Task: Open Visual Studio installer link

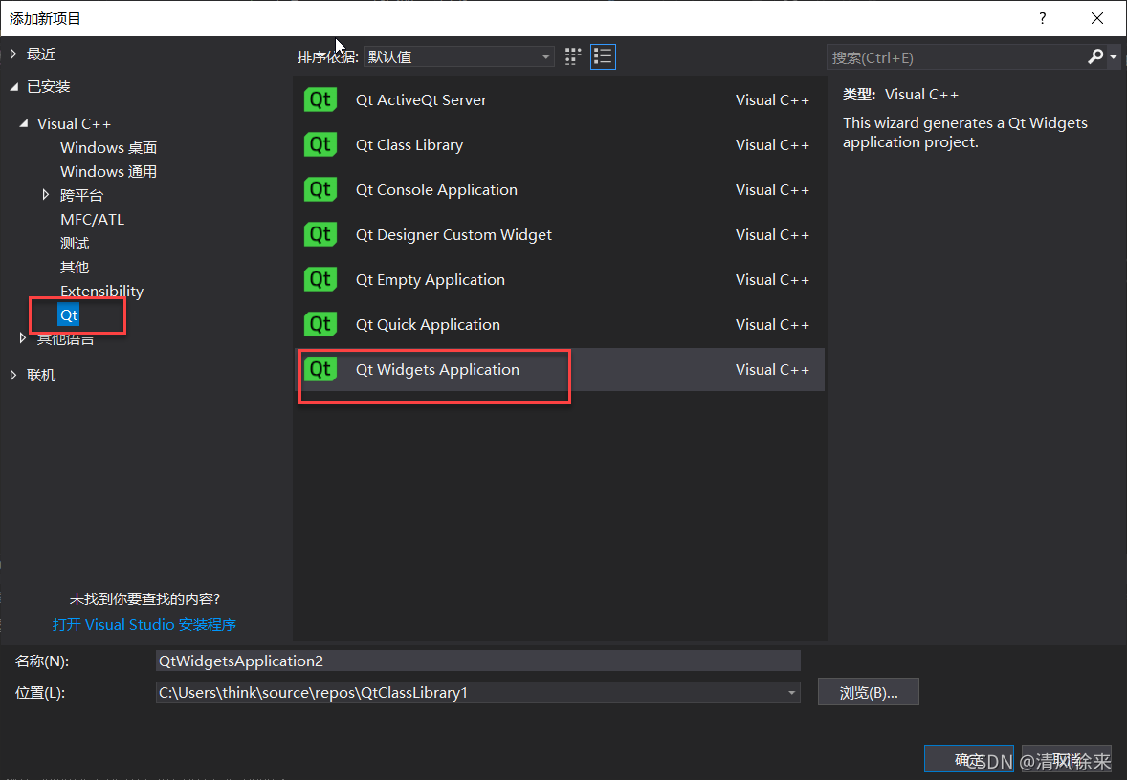Action: coord(144,625)
